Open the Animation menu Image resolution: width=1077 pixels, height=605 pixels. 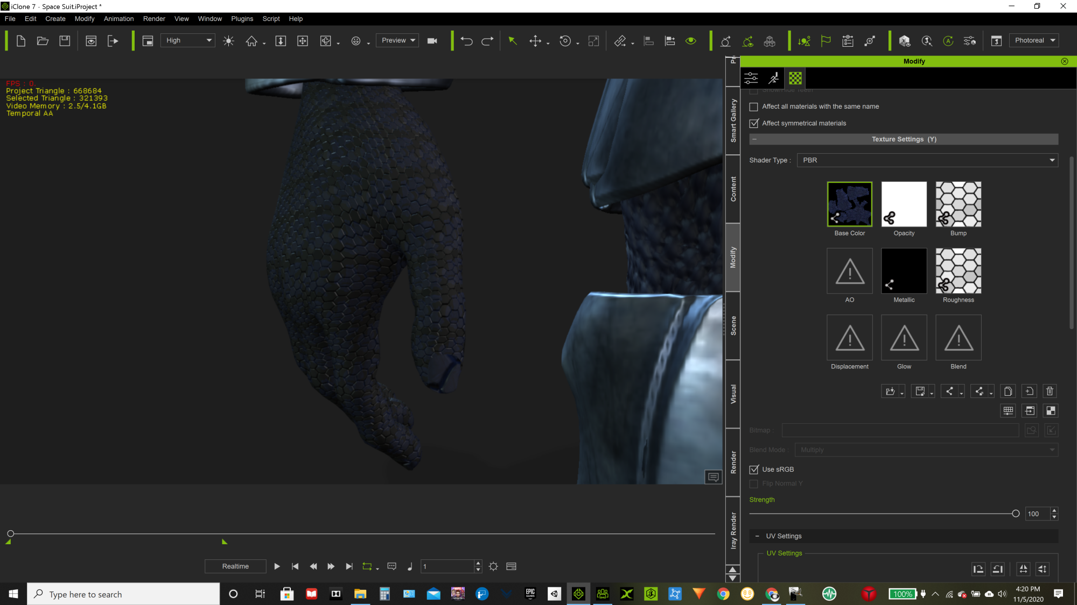[118, 18]
